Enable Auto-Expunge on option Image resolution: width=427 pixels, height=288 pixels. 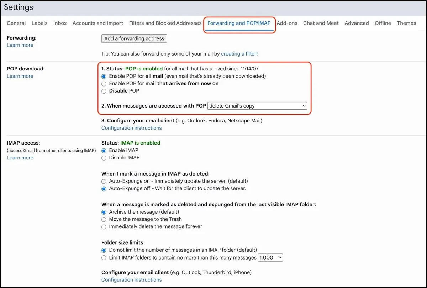pyautogui.click(x=104, y=181)
